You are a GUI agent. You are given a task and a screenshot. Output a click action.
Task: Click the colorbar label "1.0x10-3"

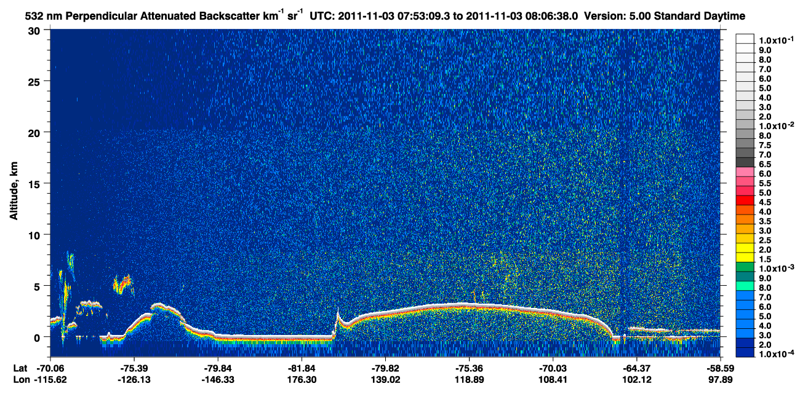[x=776, y=269]
